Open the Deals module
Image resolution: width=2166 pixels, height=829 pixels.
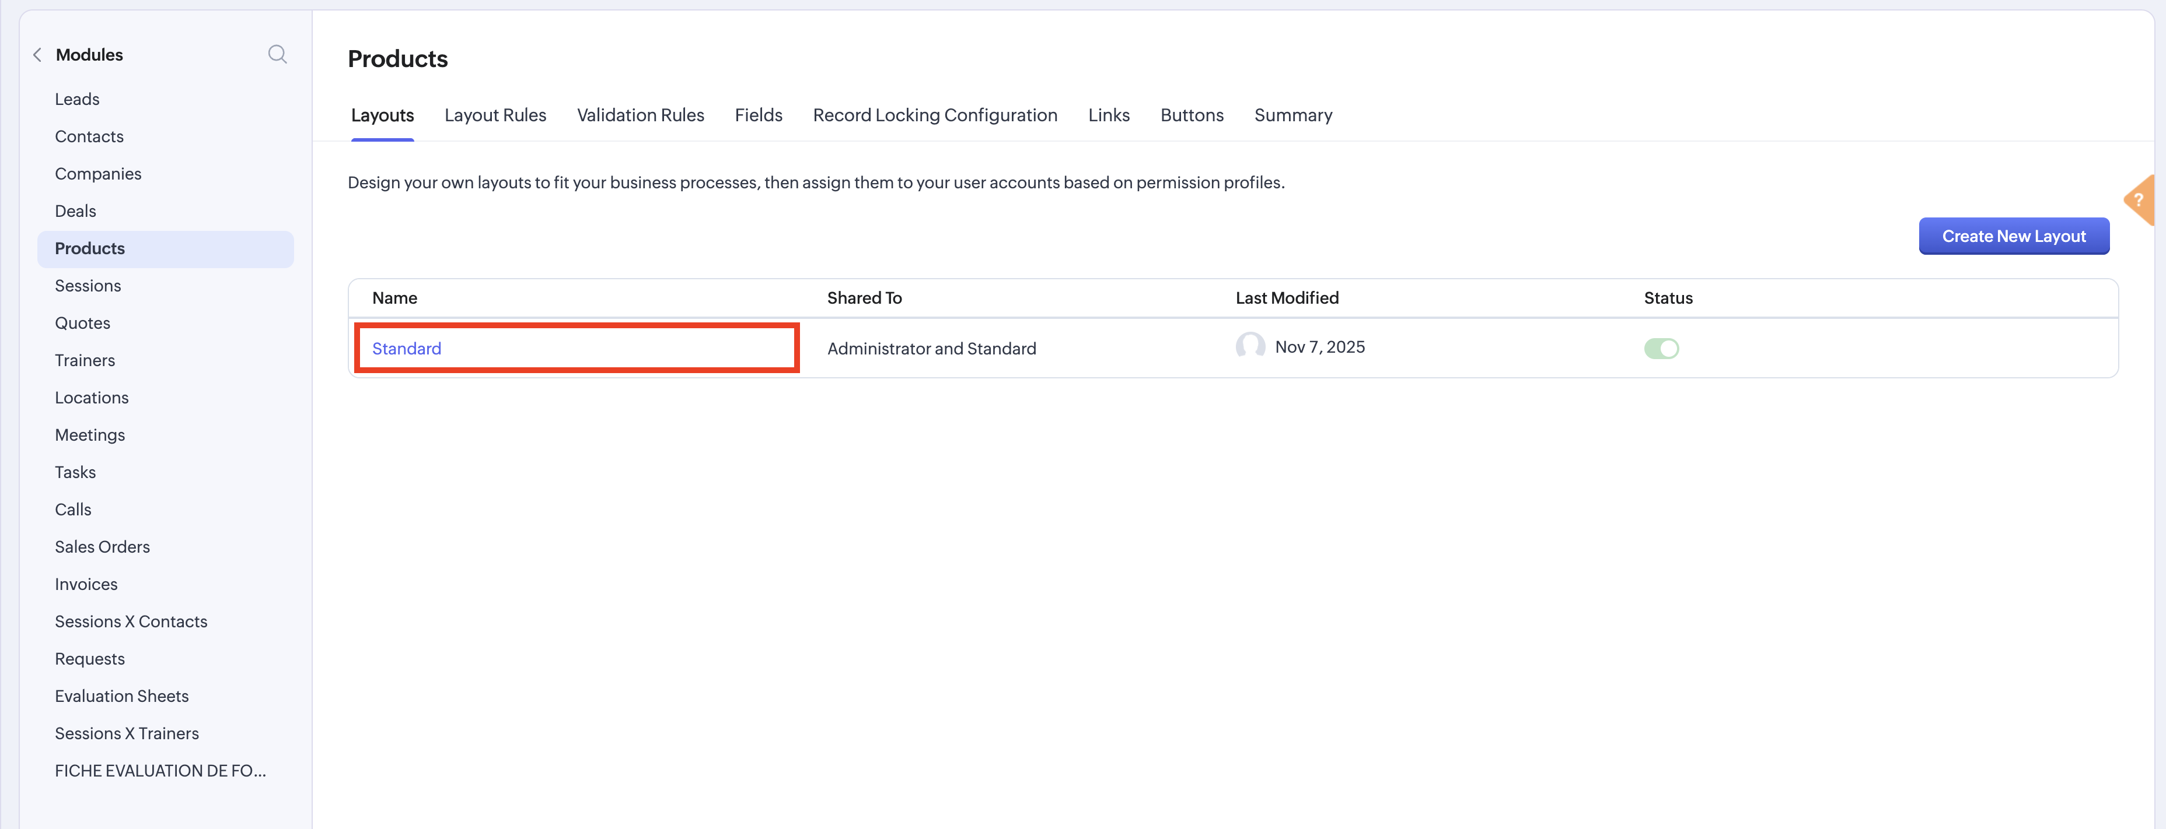[76, 211]
